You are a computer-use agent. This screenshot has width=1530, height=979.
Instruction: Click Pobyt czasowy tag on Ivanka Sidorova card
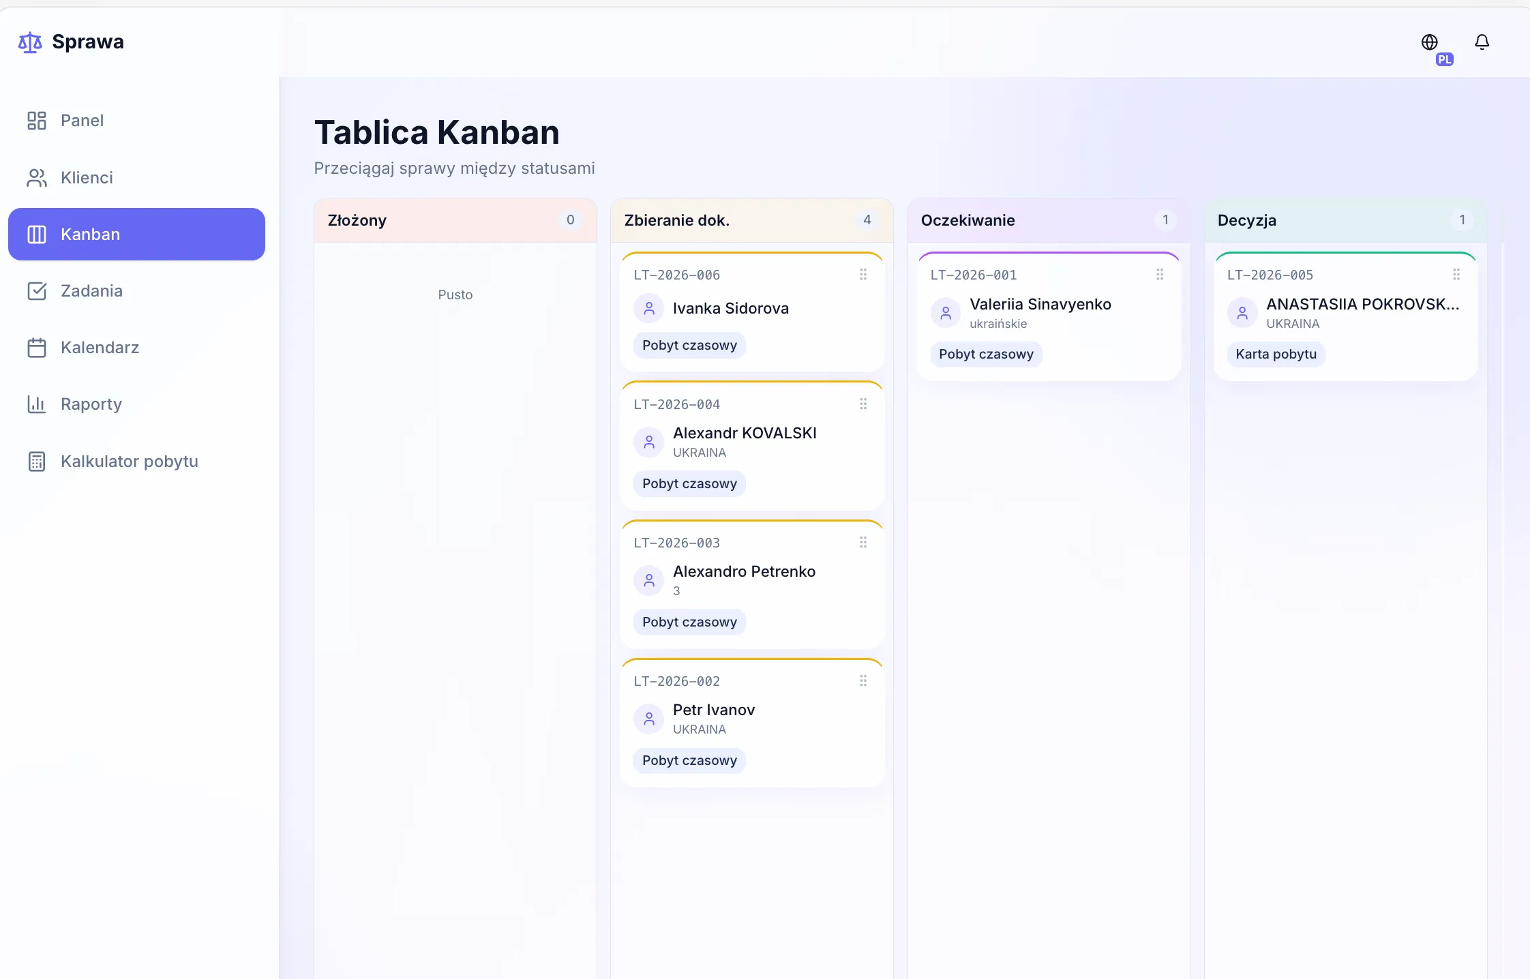689,345
